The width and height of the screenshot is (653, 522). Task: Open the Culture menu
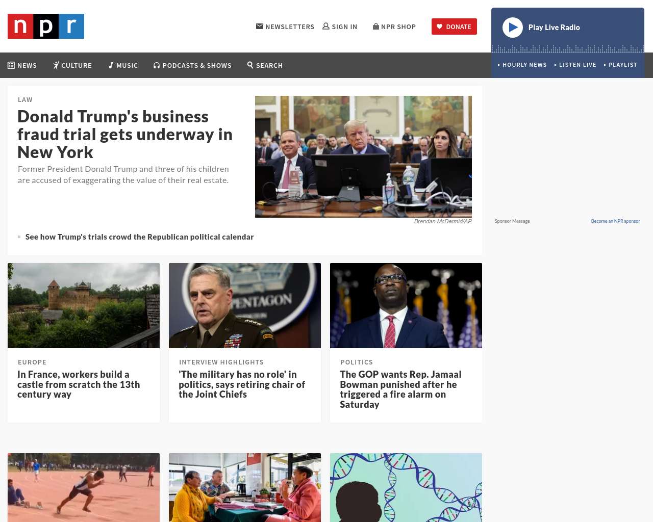[x=72, y=65]
